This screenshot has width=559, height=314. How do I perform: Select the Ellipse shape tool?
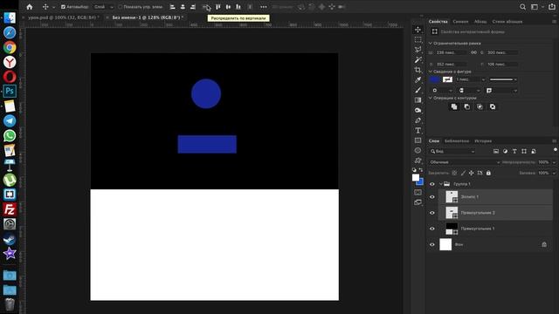418,150
